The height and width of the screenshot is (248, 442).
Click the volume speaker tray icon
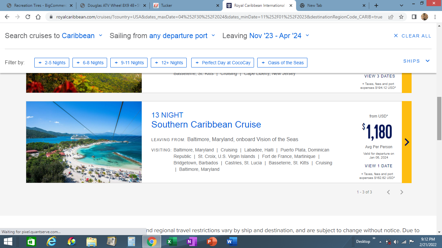[x=396, y=242]
